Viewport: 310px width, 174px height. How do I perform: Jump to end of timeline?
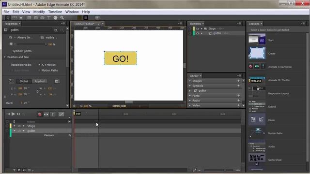(18, 114)
